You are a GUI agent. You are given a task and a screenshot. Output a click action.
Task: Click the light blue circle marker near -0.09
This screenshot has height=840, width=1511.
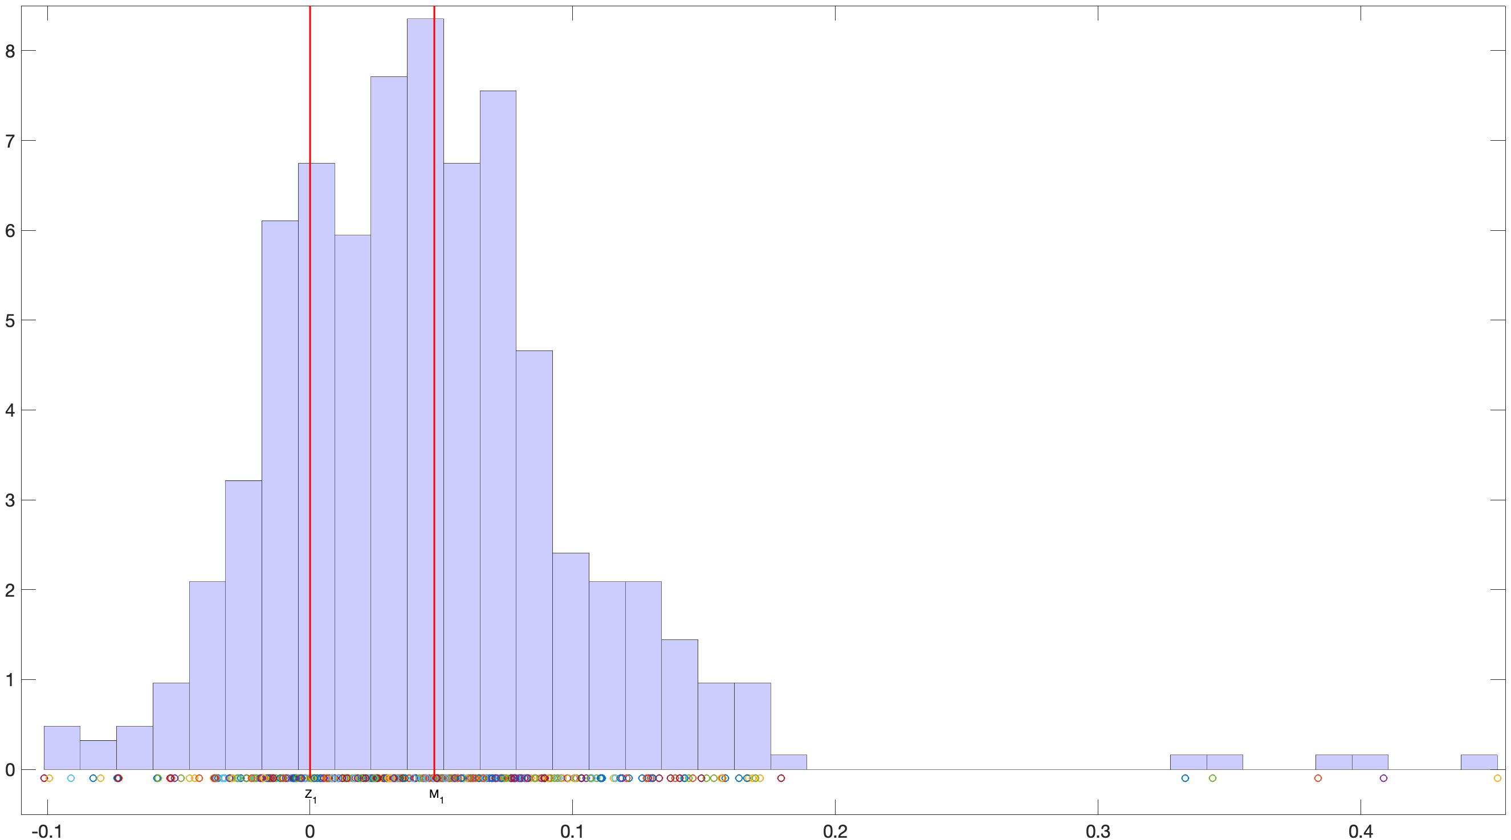pos(71,778)
